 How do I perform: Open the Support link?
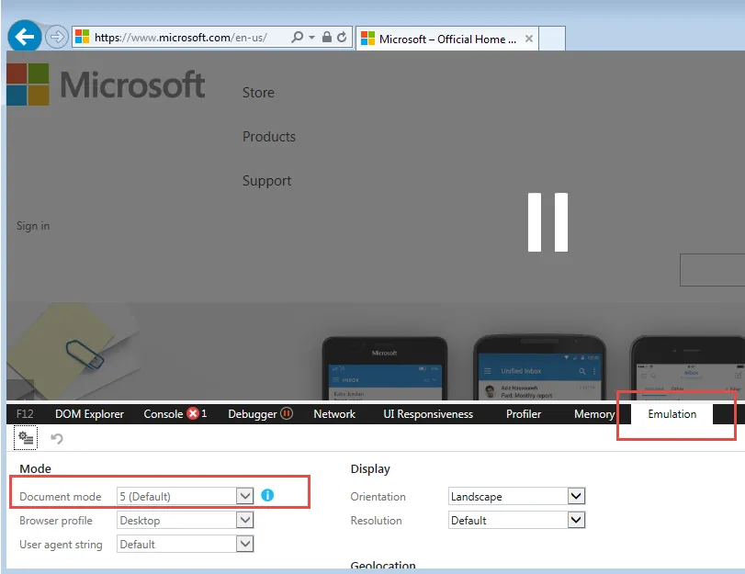click(267, 181)
